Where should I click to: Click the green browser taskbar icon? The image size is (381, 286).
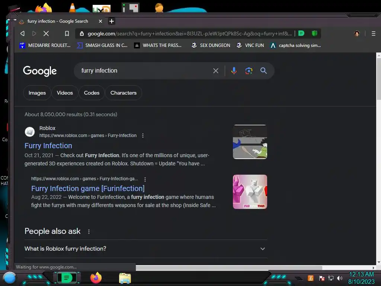66,278
